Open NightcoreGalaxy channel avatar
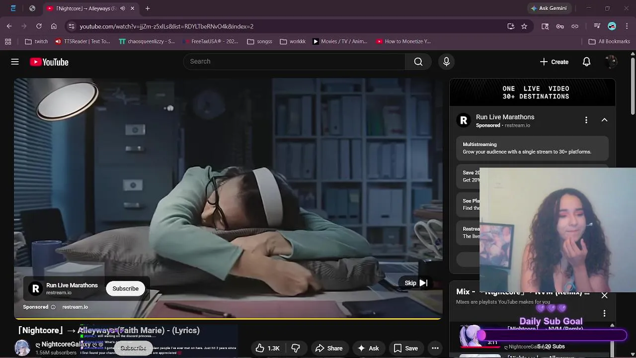636x358 pixels. pos(22,348)
